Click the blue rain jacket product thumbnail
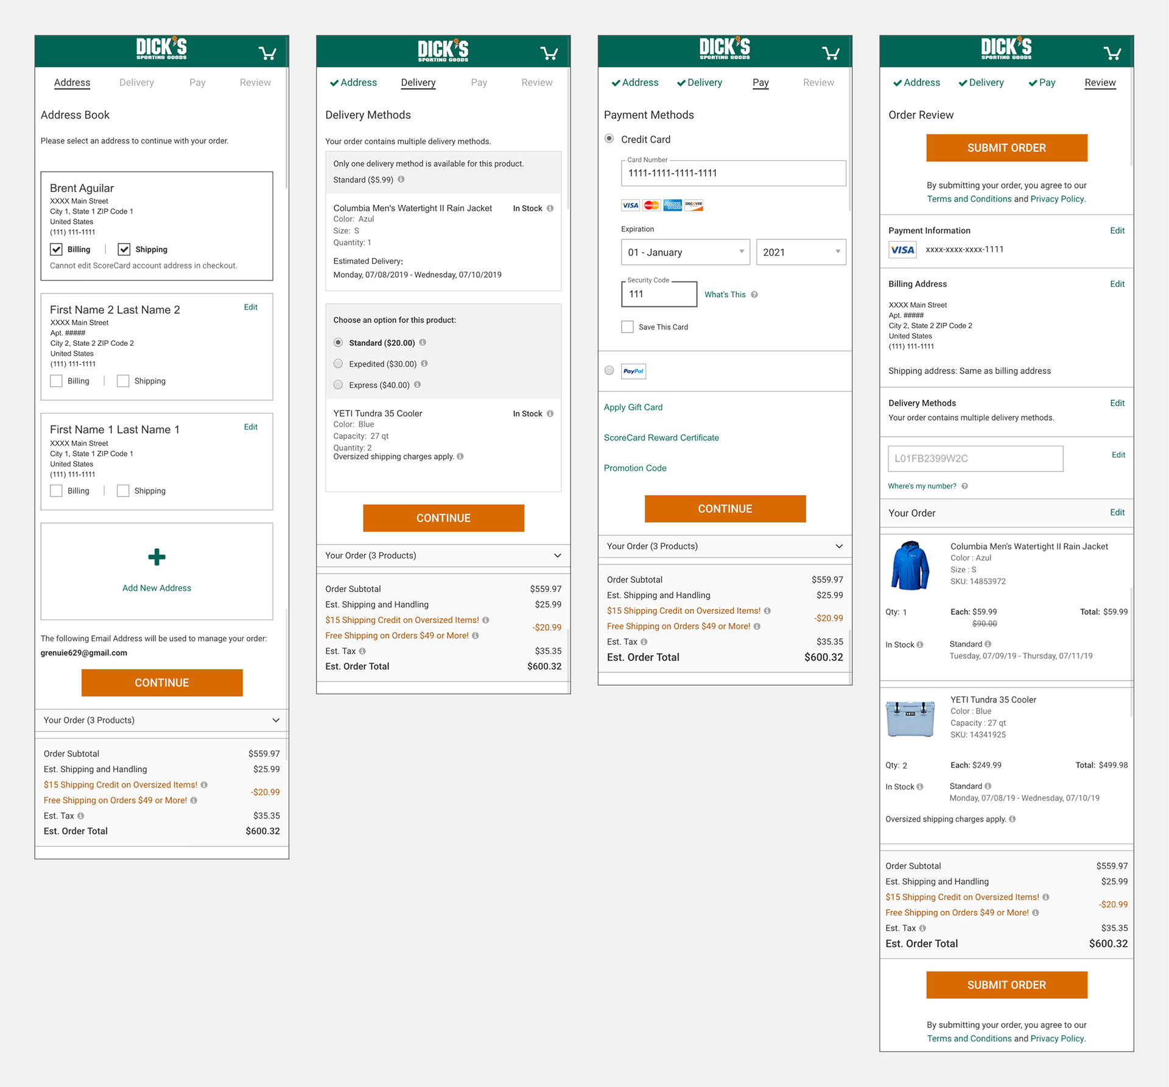 (910, 565)
